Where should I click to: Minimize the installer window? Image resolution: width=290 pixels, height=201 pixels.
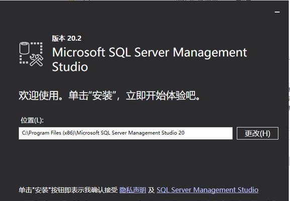(x=277, y=12)
